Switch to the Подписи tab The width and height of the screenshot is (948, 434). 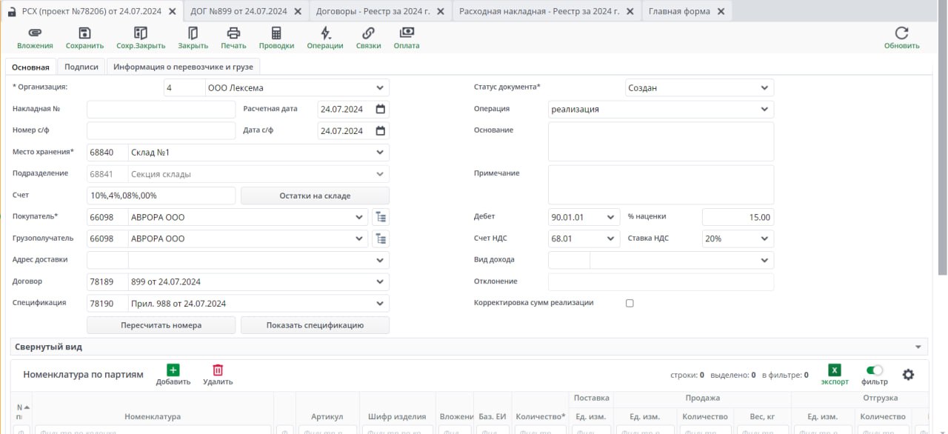point(81,67)
